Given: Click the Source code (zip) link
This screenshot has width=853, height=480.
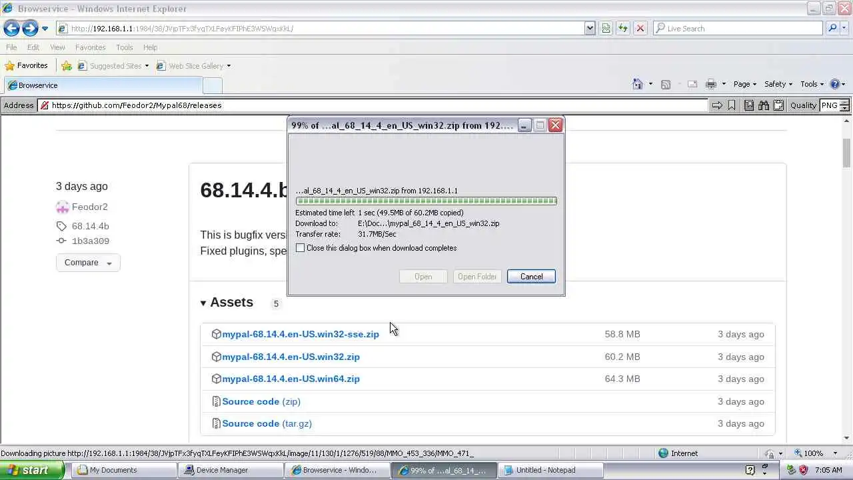Looking at the screenshot, I should (x=261, y=401).
